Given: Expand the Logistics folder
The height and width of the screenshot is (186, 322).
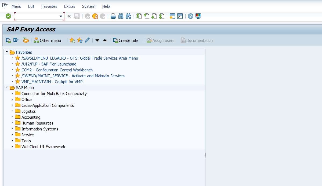Looking at the screenshot, I should pos(12,111).
